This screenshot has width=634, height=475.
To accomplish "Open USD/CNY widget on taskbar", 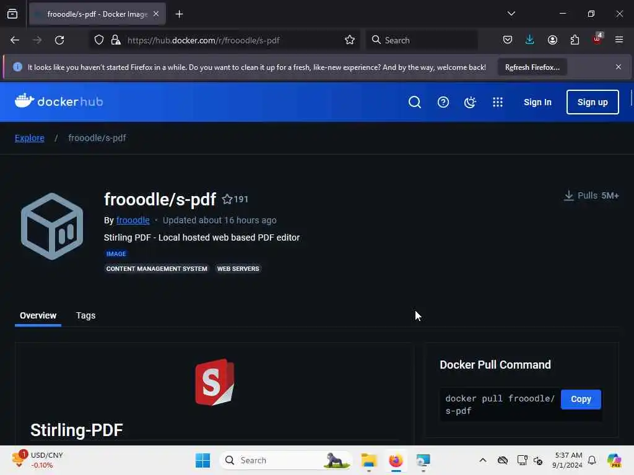I will coord(38,460).
